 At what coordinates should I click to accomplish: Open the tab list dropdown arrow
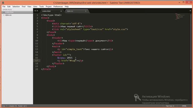[190, 11]
